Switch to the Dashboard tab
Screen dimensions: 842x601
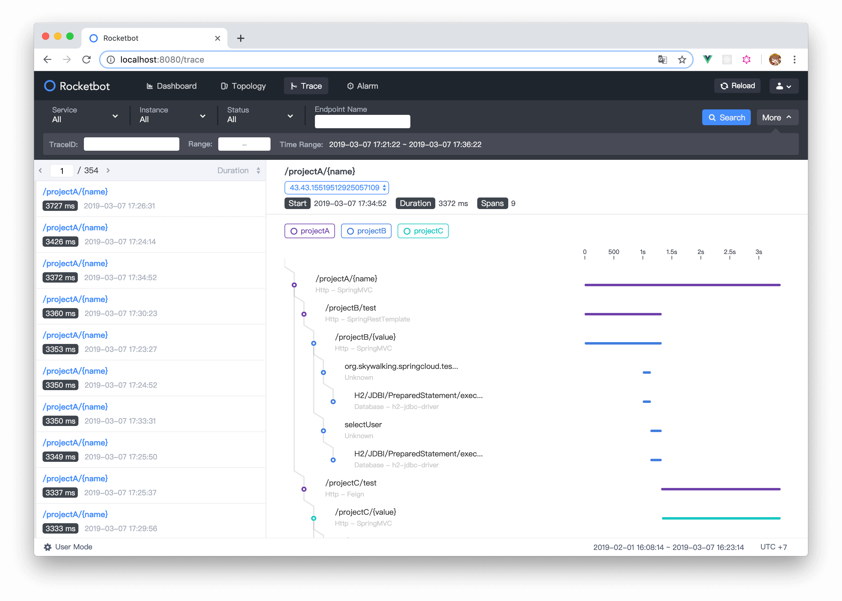(171, 86)
